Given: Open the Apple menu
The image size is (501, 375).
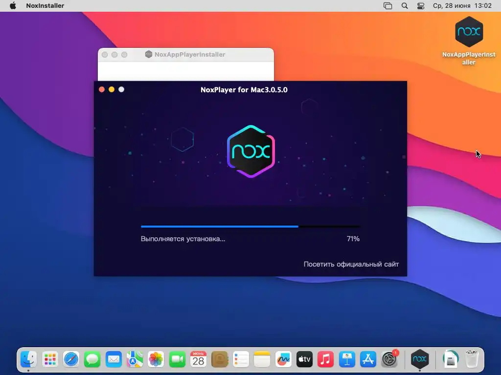Looking at the screenshot, I should click(13, 5).
